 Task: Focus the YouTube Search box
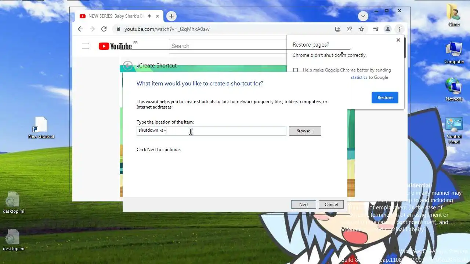point(228,46)
